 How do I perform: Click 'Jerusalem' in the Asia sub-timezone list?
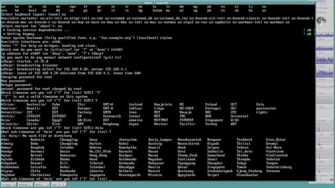pyautogui.click(x=128, y=139)
